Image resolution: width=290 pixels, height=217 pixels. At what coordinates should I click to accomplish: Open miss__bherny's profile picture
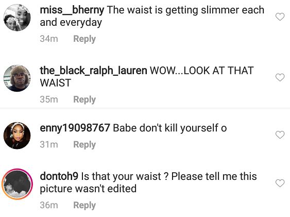point(17,18)
